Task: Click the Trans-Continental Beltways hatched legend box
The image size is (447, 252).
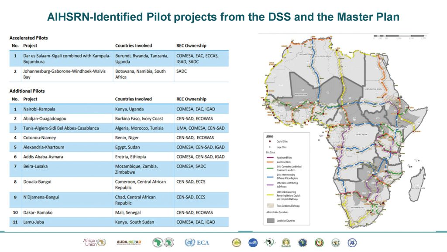Action: 271,205
